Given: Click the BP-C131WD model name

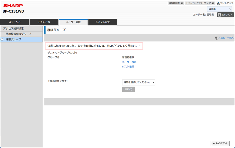Looking at the screenshot, I should click(13, 11).
